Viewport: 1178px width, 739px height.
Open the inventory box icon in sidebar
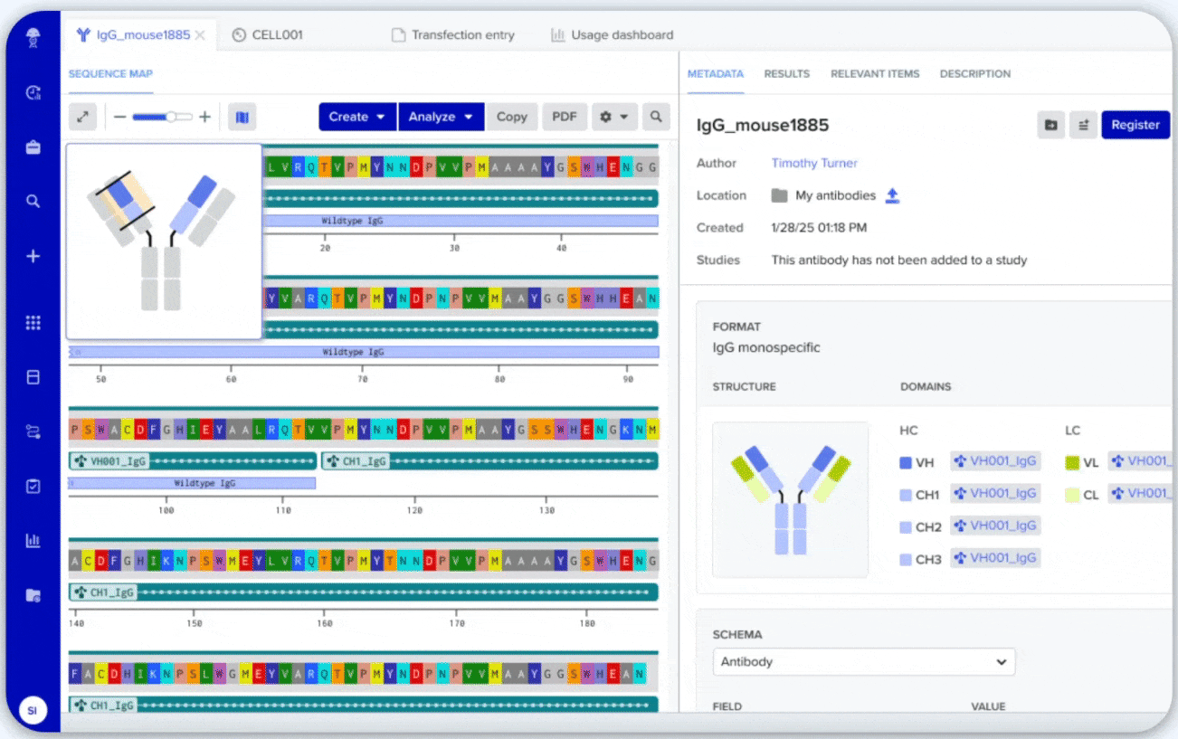33,377
